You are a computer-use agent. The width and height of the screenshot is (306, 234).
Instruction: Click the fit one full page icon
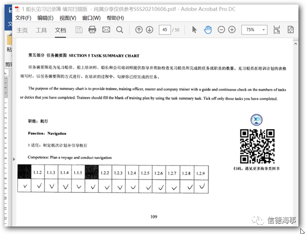click(291, 30)
